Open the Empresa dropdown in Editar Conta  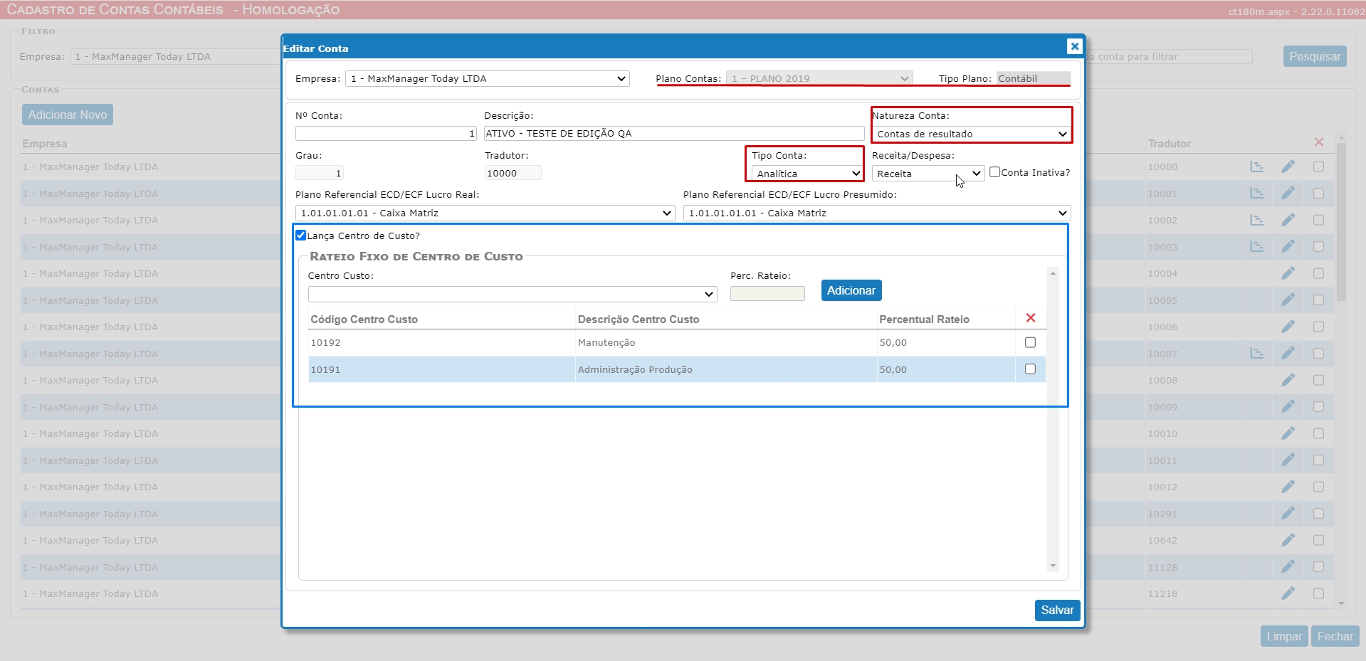[x=487, y=78]
